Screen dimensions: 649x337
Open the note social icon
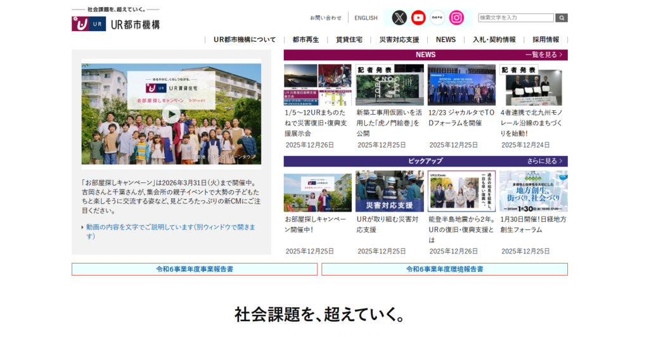(x=437, y=18)
